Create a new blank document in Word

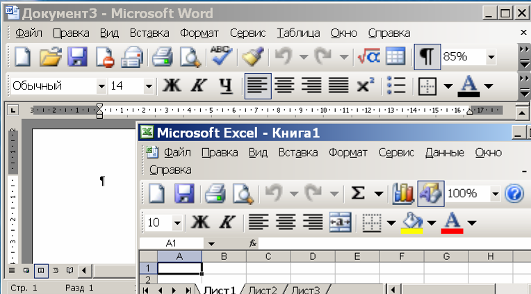click(x=22, y=56)
